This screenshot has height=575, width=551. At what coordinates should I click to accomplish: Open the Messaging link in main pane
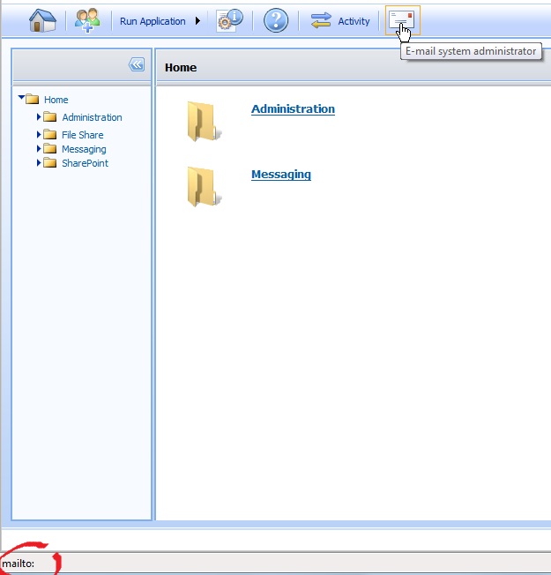[280, 175]
